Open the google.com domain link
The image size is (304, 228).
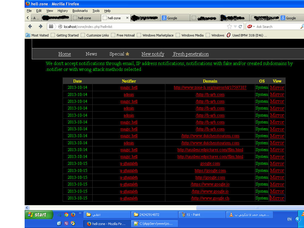tap(210, 163)
